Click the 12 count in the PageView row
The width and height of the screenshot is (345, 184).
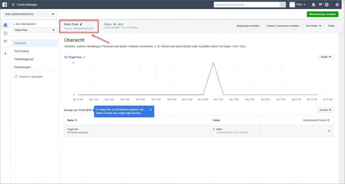(329, 131)
